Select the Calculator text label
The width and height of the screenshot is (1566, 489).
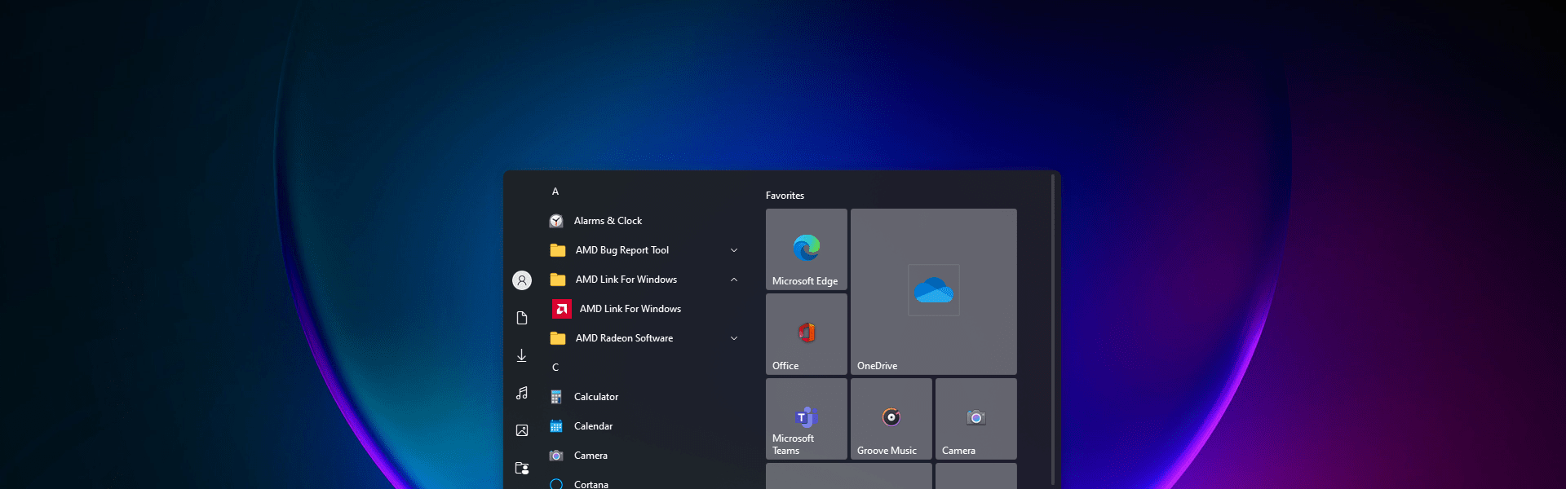click(596, 397)
